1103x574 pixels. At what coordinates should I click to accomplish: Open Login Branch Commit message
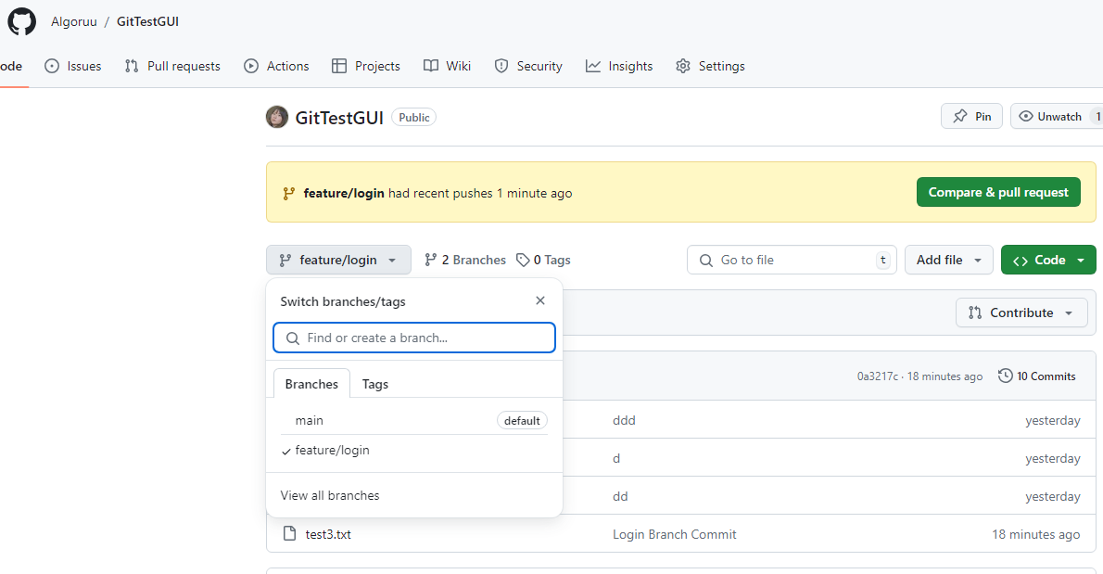coord(674,534)
